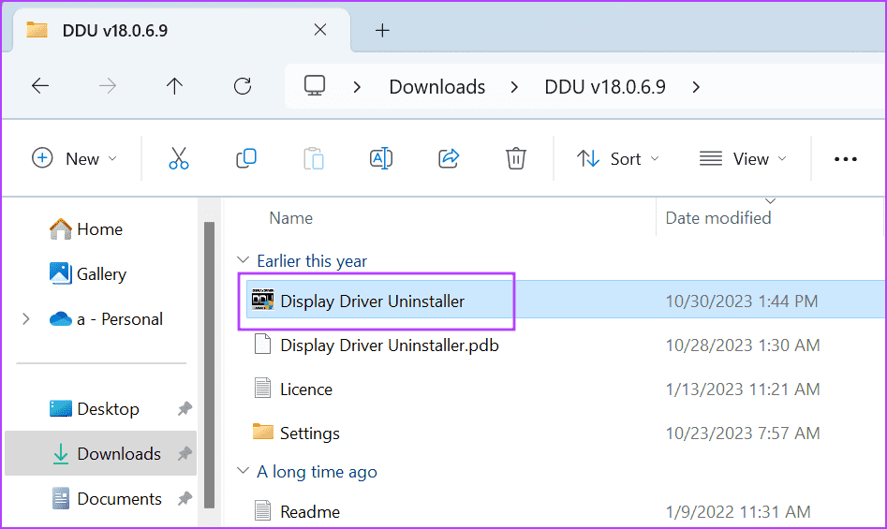Viewport: 887px width, 529px height.
Task: Click the This PC monitor icon
Action: coord(315,86)
